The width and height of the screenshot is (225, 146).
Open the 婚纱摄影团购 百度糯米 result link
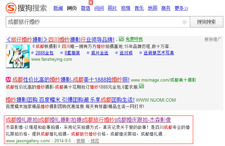(70, 100)
